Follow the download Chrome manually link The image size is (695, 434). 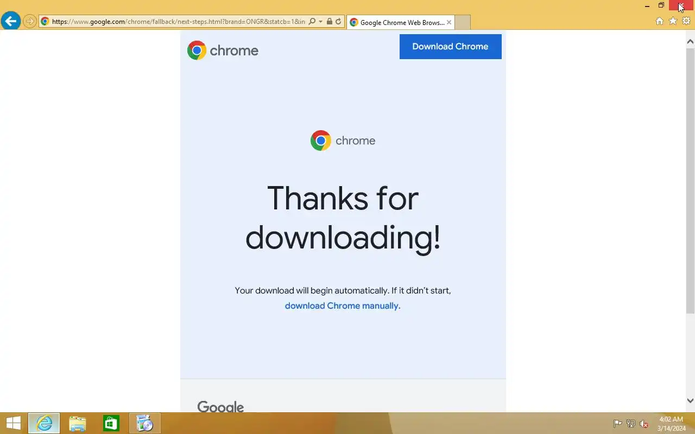coord(343,306)
